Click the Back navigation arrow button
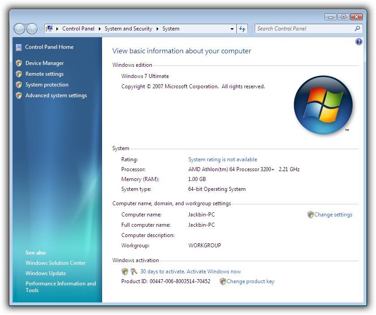 point(19,29)
